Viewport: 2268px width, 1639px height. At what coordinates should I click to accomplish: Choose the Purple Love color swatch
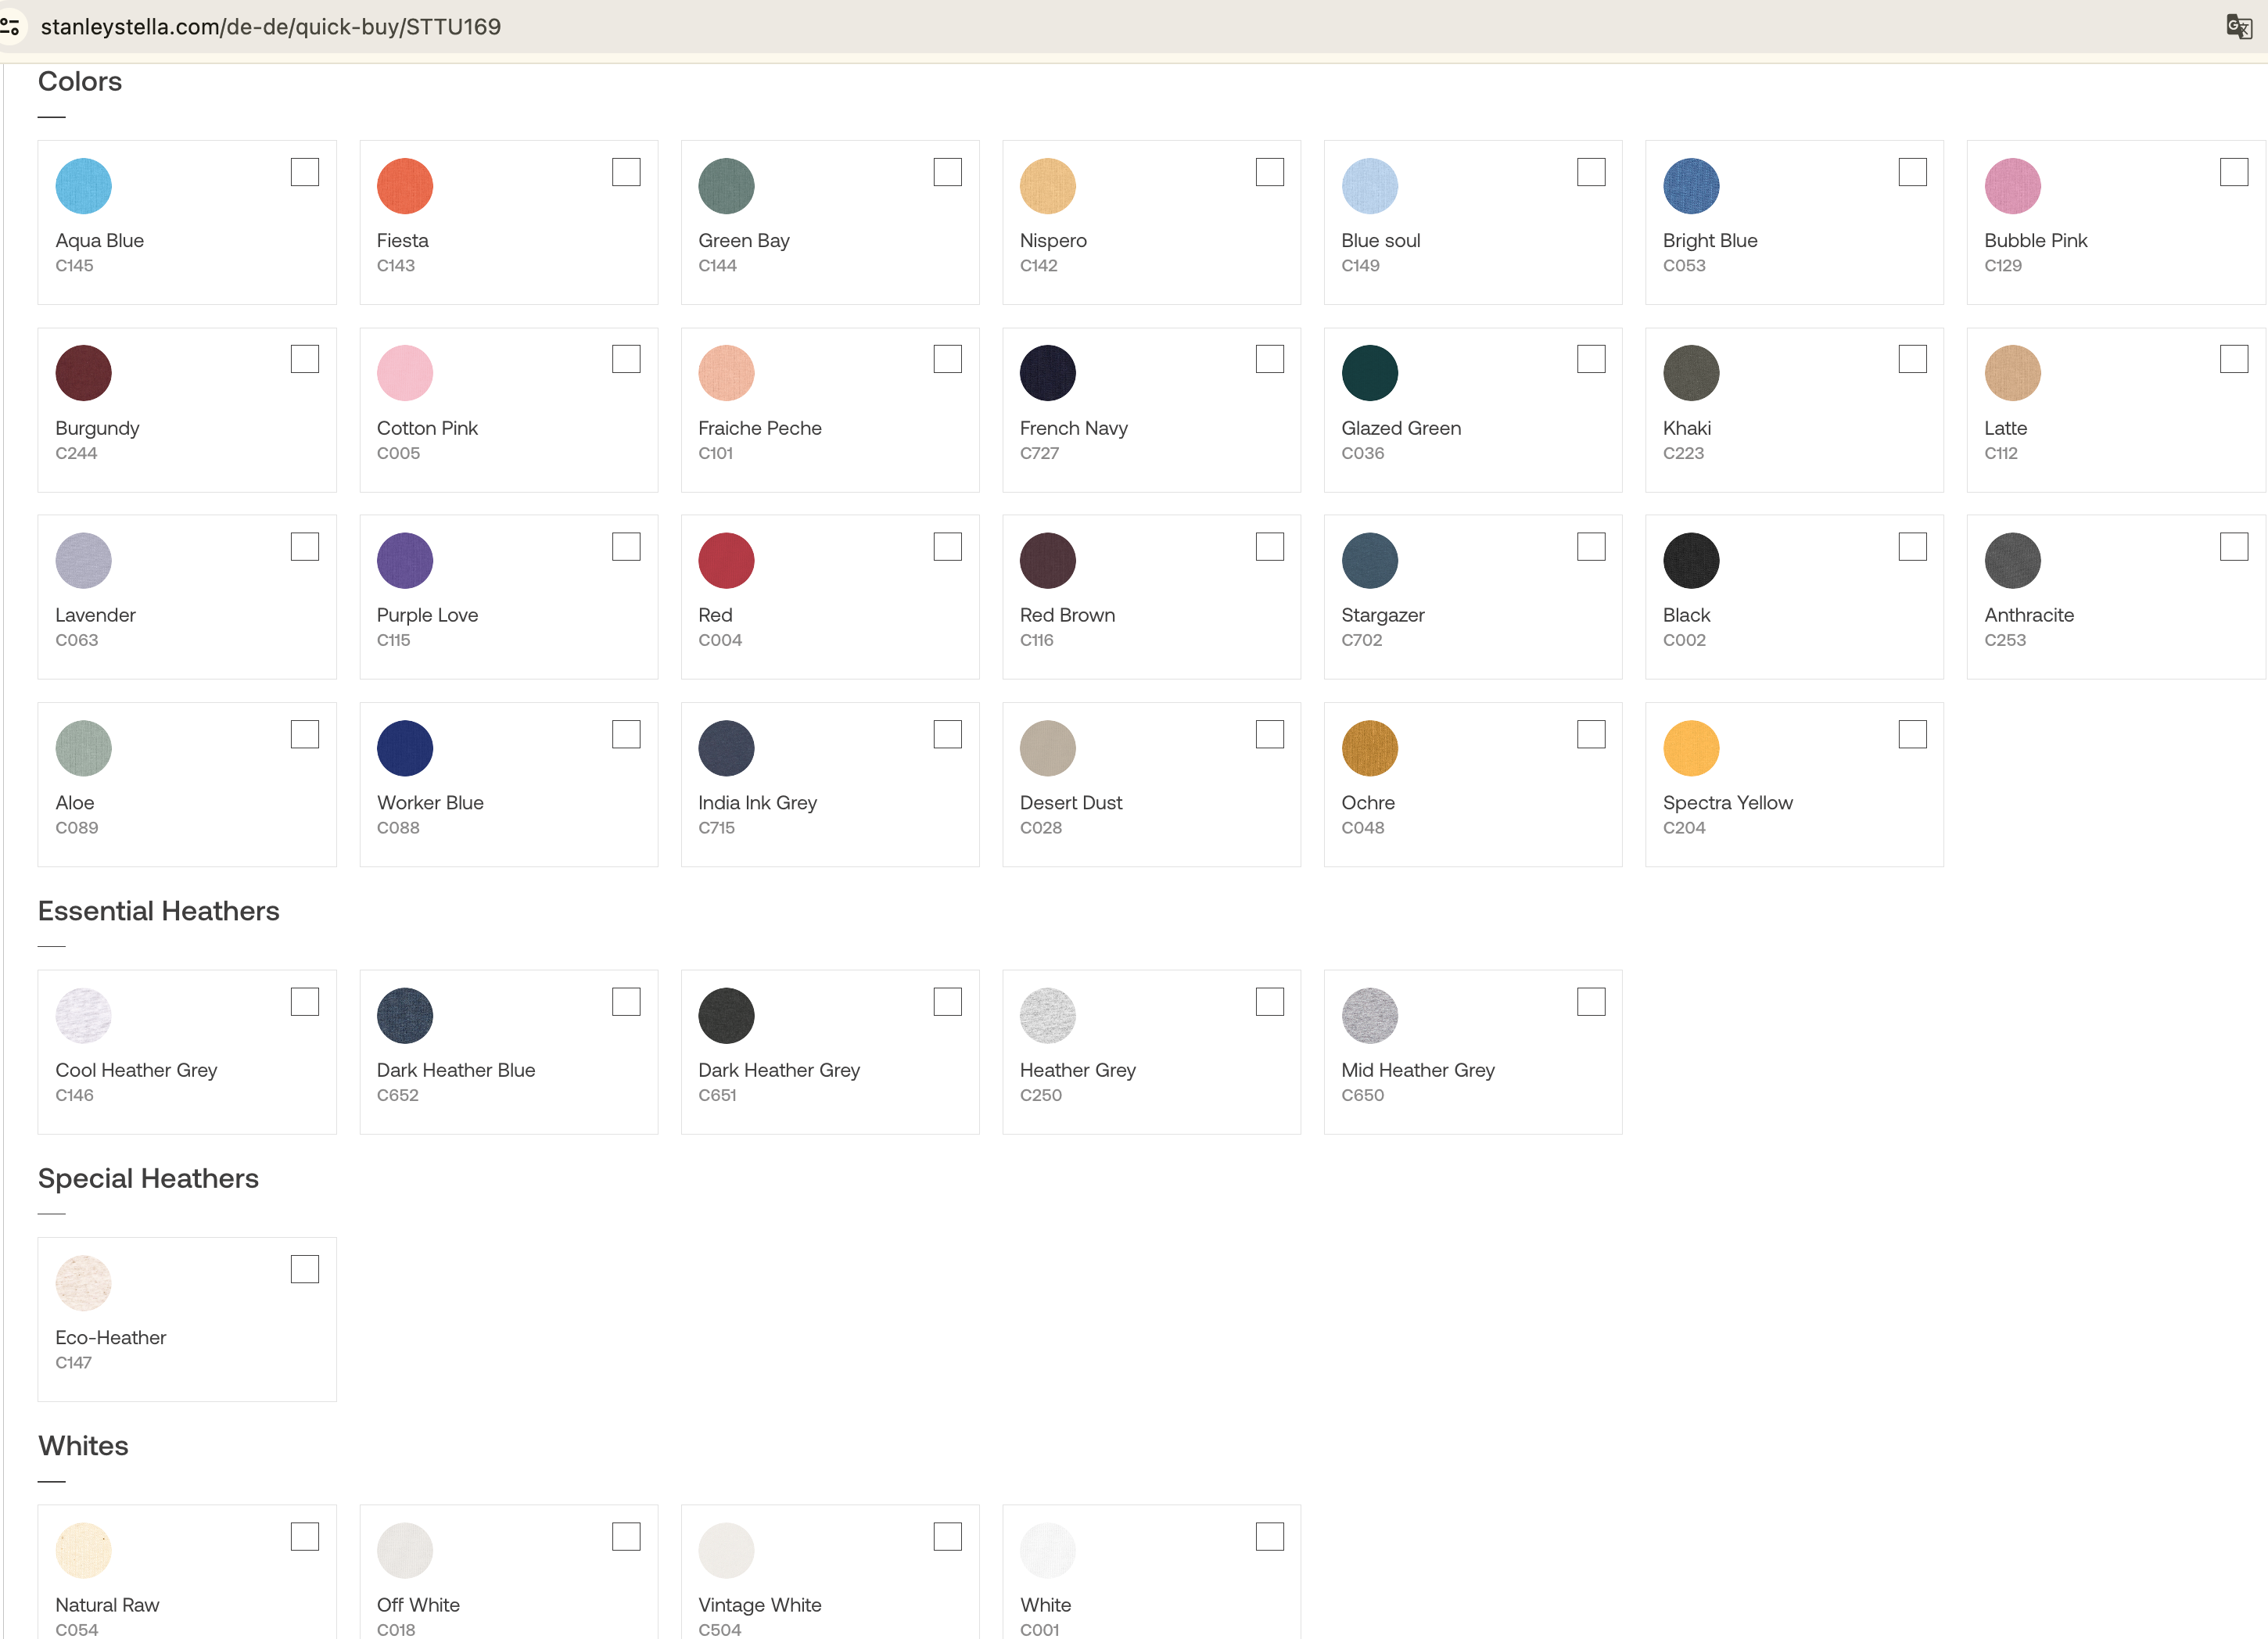pos(405,561)
